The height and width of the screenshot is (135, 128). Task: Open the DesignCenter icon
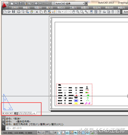[x=96, y=12]
